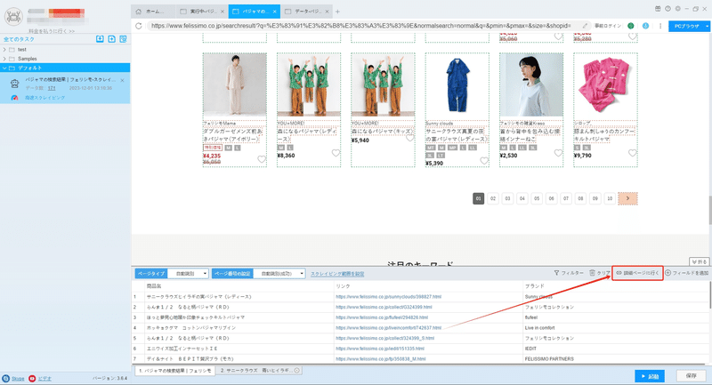Image resolution: width=712 pixels, height=385 pixels.
Task: Click the import task icon in sidebar
Action: click(x=100, y=39)
